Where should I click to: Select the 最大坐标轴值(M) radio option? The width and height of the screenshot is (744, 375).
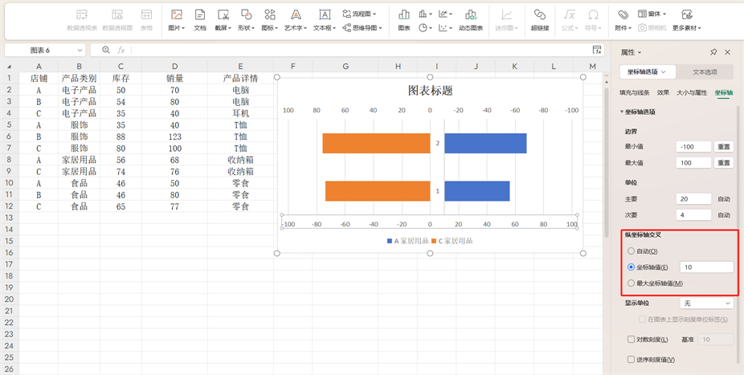pyautogui.click(x=632, y=283)
